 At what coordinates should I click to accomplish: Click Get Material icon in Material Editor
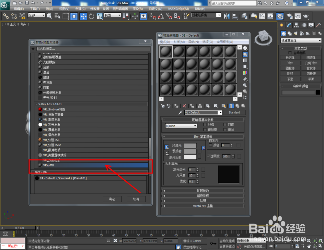click(163, 106)
